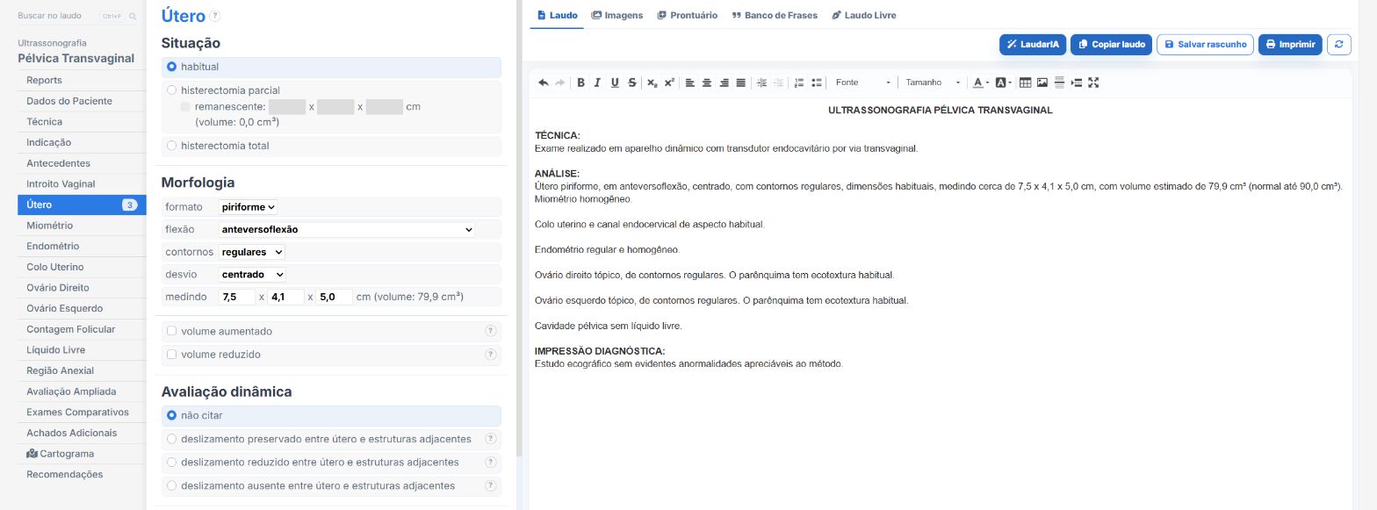This screenshot has width=1377, height=510.
Task: Click the uterus third dimension field 5,0
Action: 335,298
